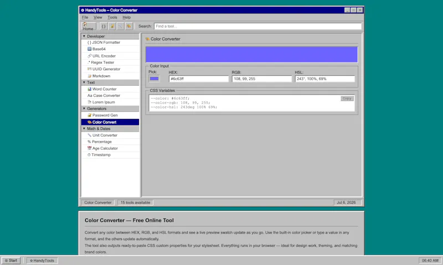Maximize the HandyTools window
This screenshot has width=443, height=265.
click(x=353, y=10)
